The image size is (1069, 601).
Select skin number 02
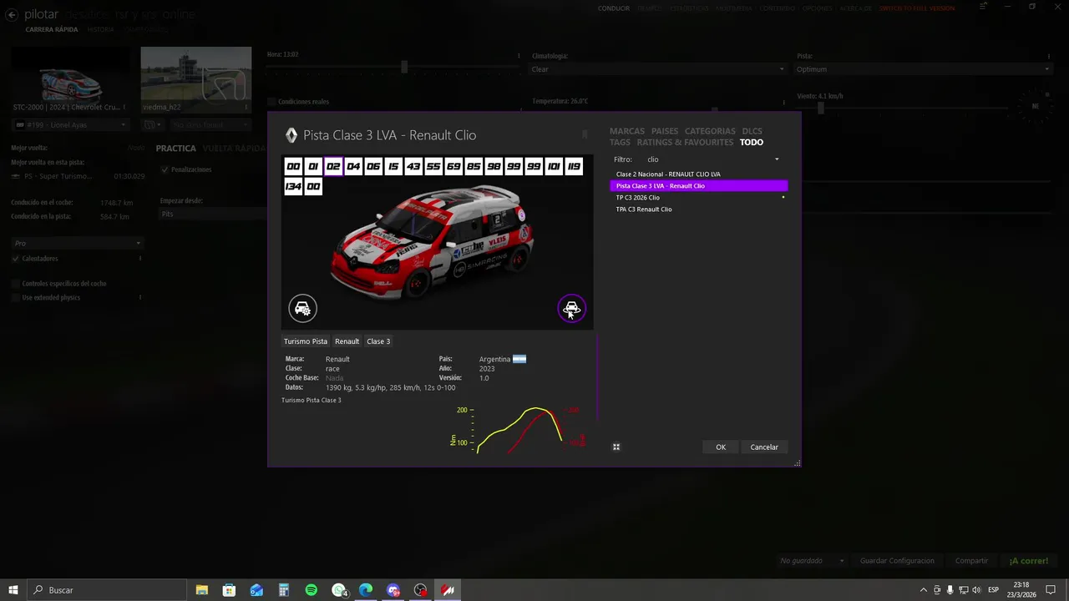click(x=333, y=166)
